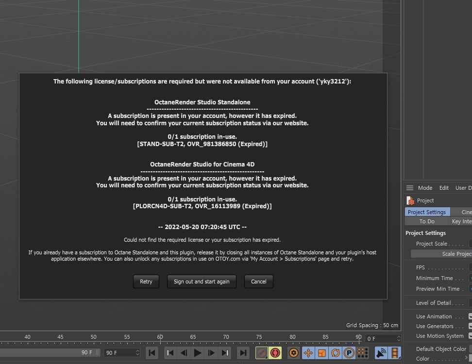Image resolution: width=472 pixels, height=364 pixels.
Task: Open the Mode menu
Action: pyautogui.click(x=425, y=188)
